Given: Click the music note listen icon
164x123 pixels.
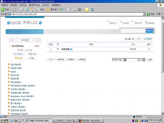Looking at the screenshot, I should pyautogui.click(x=149, y=49).
